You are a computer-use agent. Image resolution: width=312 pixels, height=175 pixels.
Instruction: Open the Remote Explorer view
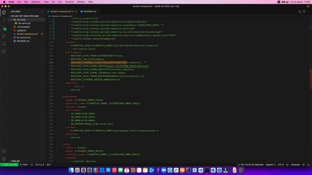(x=4, y=44)
